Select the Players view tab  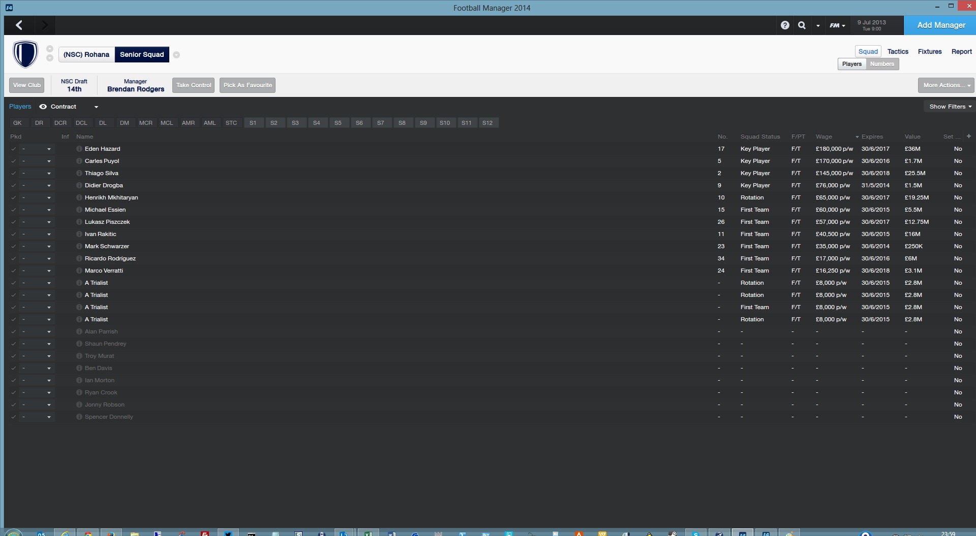(x=852, y=64)
